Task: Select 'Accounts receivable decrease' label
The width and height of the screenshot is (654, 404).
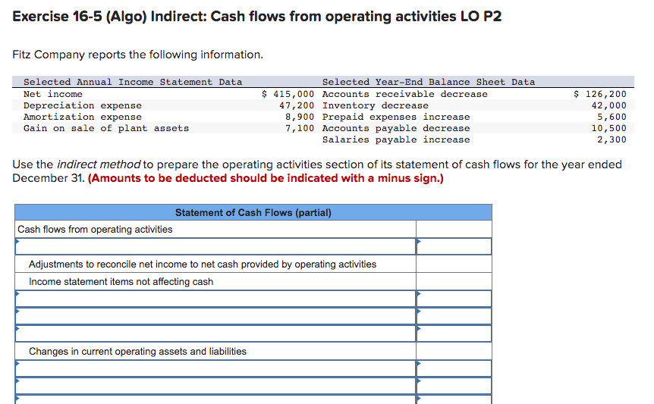Action: click(404, 94)
